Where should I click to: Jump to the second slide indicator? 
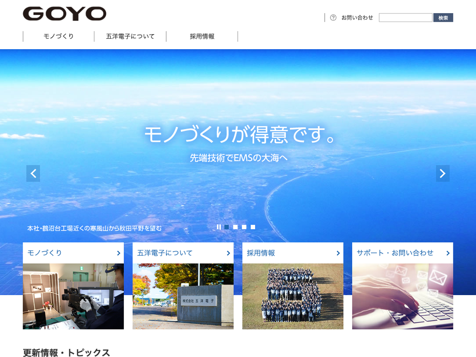click(235, 227)
